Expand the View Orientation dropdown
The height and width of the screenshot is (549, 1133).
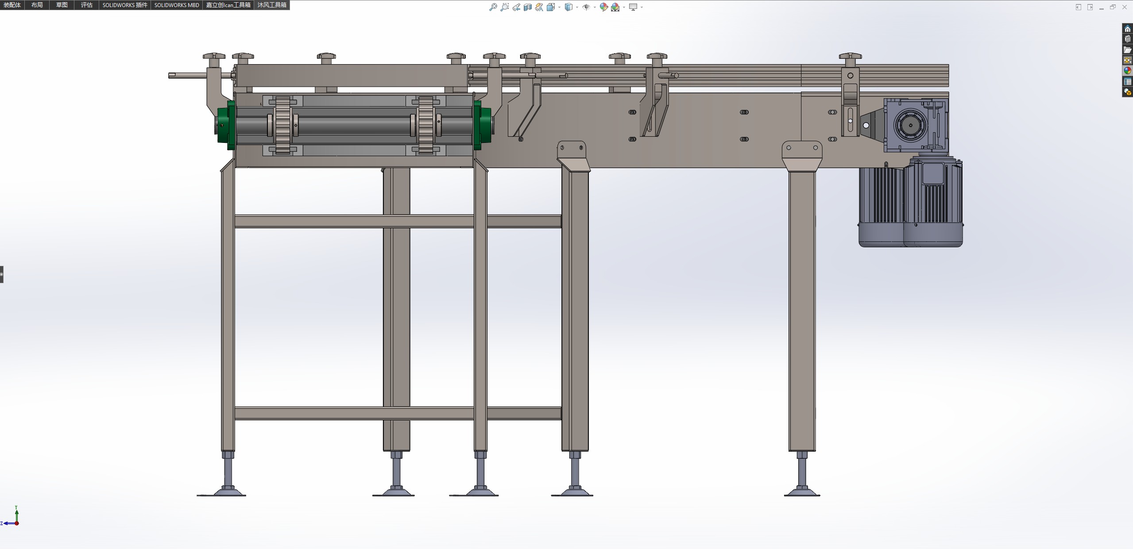click(x=560, y=7)
